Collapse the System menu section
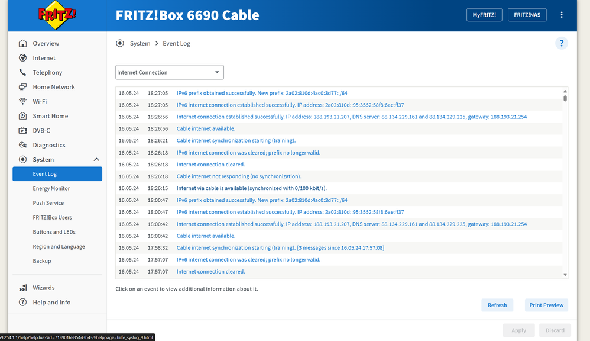 [x=96, y=160]
